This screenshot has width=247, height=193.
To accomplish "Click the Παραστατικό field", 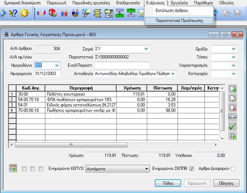I will point(122,57).
